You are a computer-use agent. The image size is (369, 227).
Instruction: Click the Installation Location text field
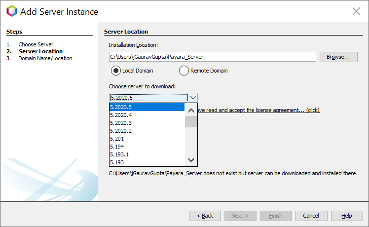(x=212, y=57)
